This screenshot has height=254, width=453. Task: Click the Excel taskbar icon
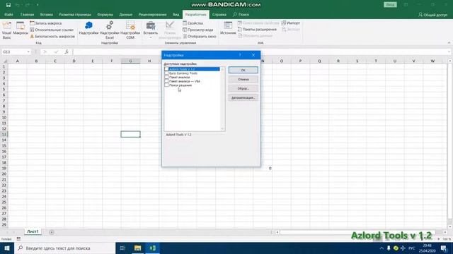tap(153, 248)
